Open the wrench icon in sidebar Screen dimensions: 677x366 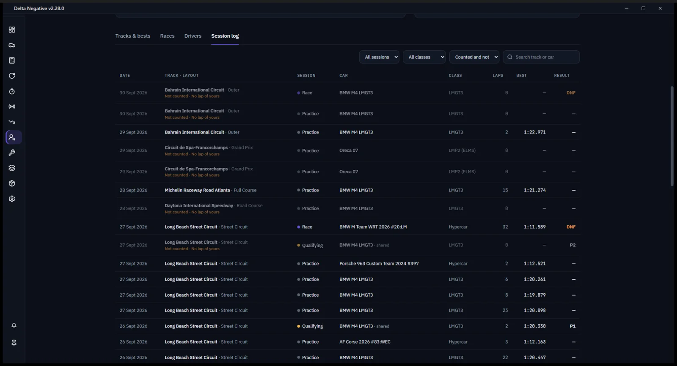[x=12, y=153]
